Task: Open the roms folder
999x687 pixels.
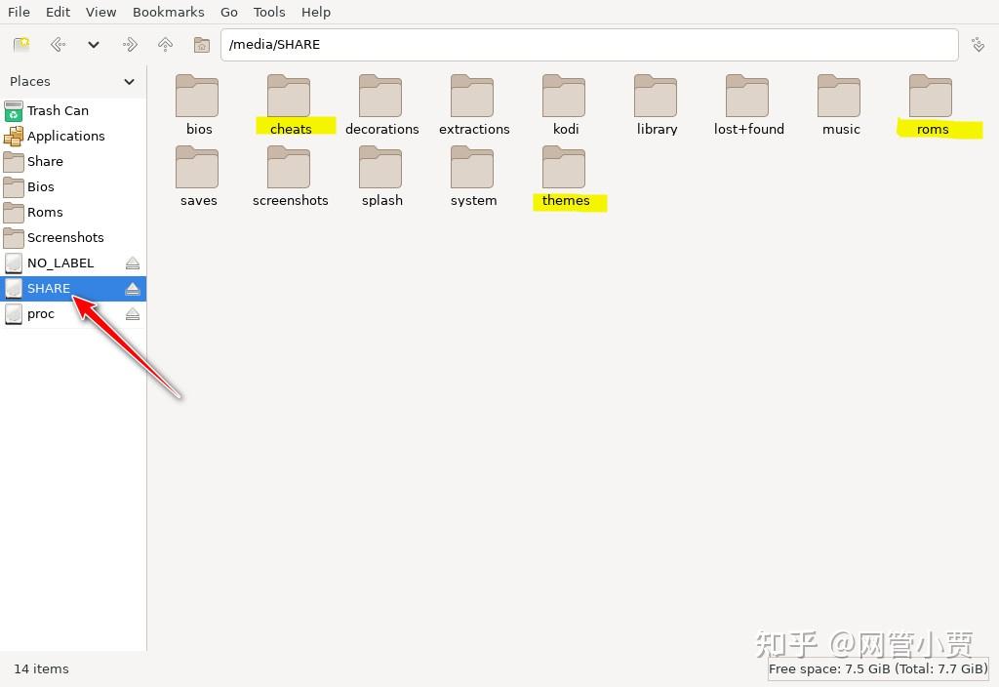Action: [932, 102]
